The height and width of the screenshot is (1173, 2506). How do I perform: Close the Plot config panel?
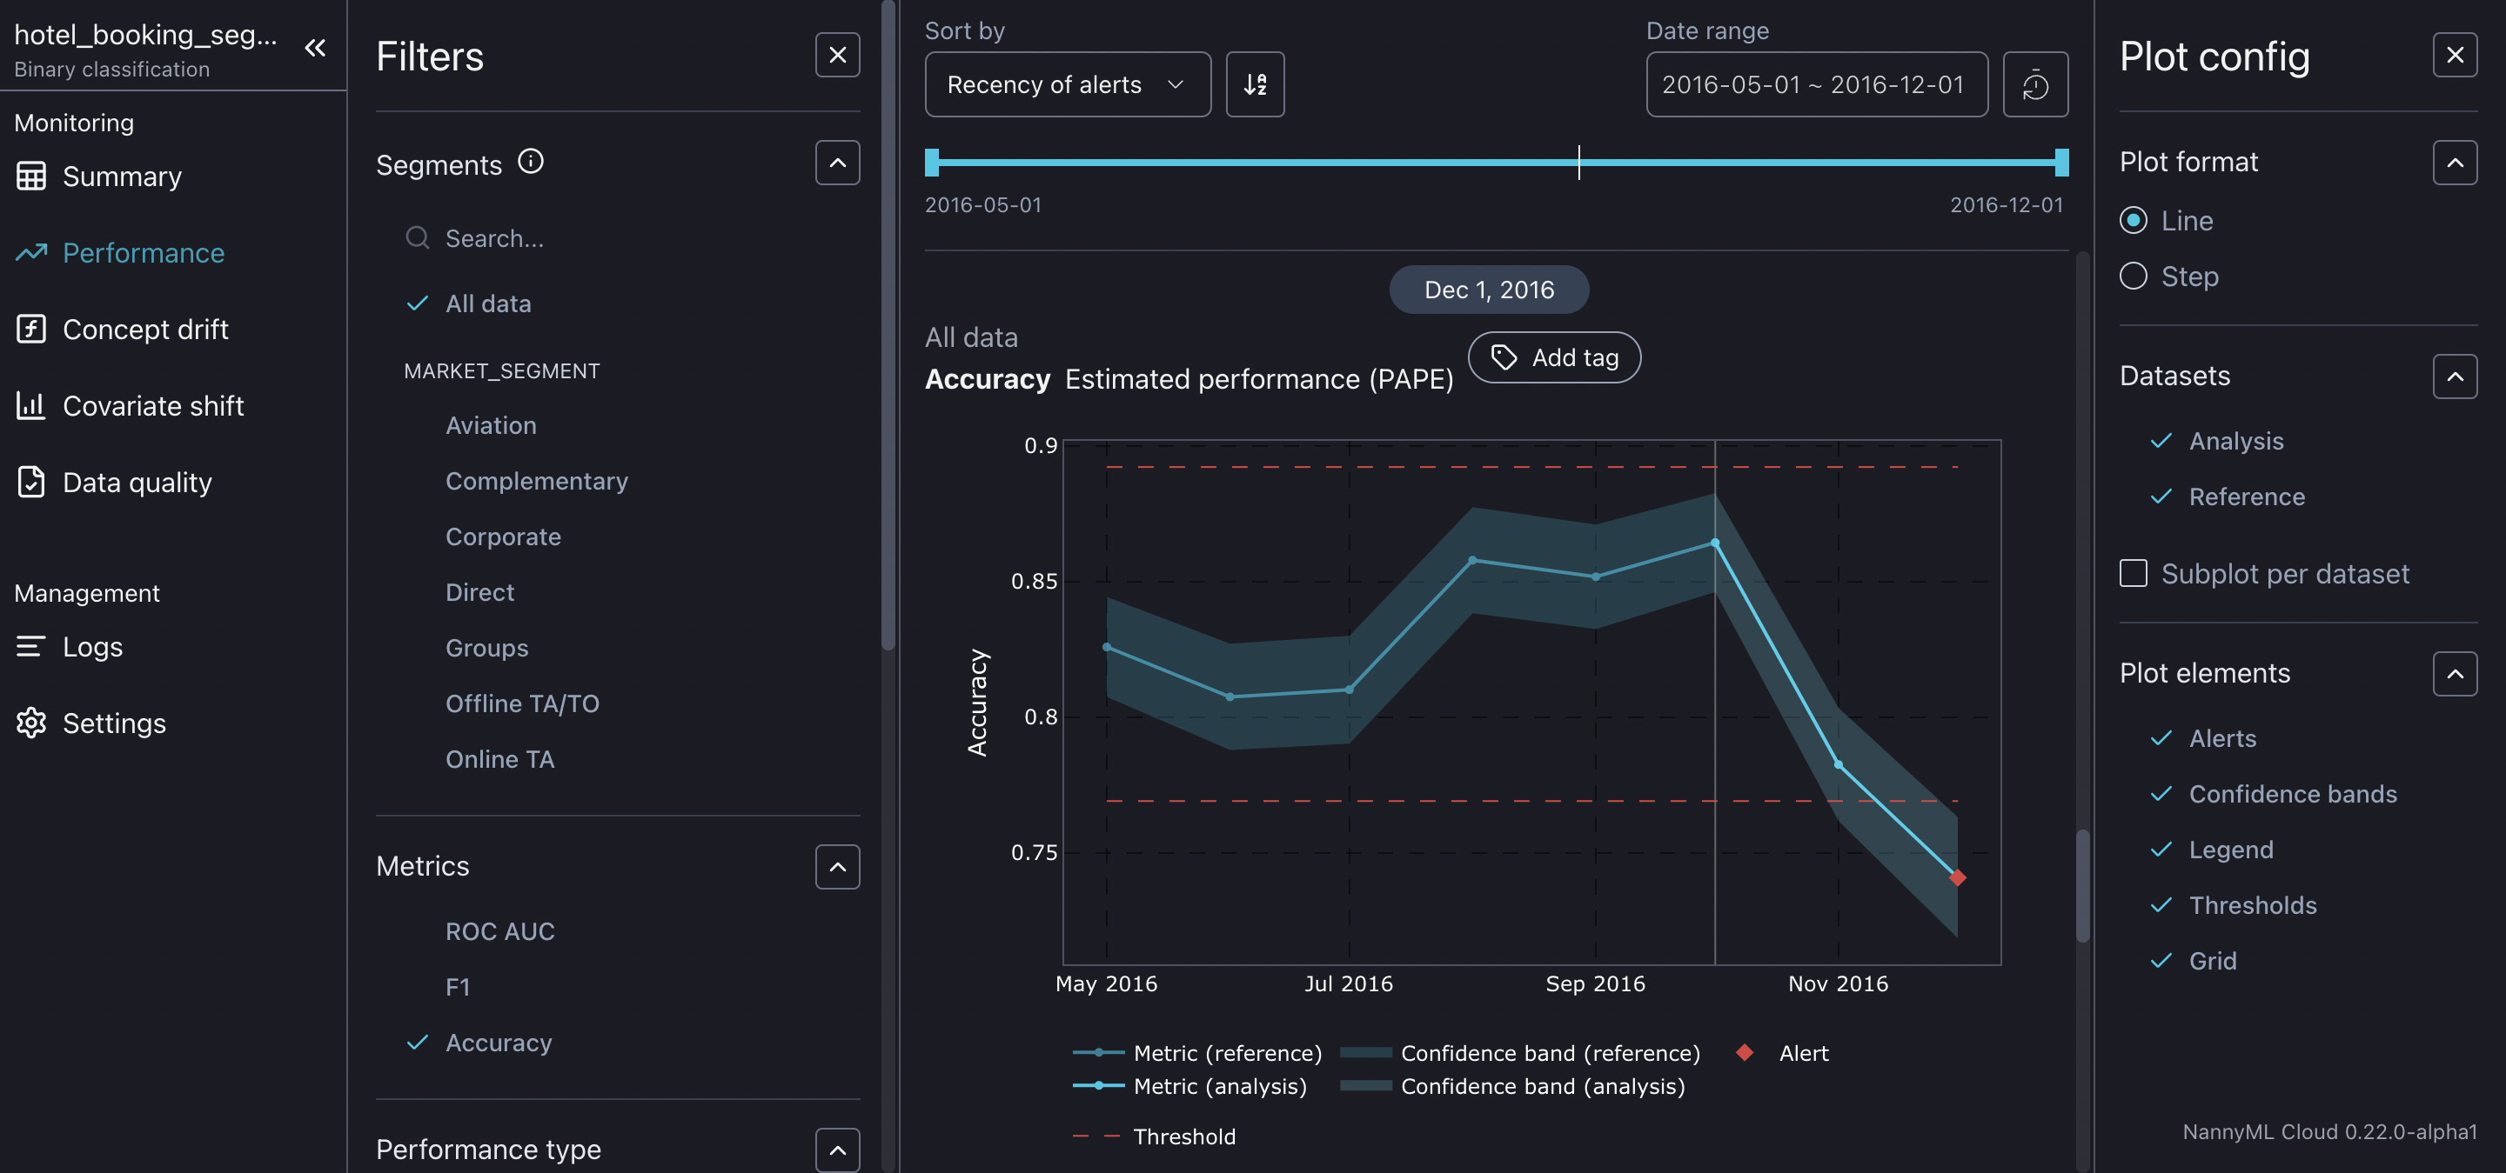(x=2454, y=56)
